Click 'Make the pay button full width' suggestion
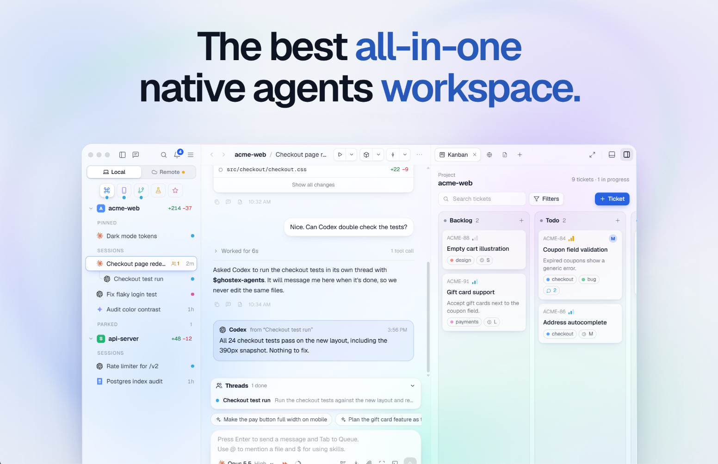The height and width of the screenshot is (464, 718). pyautogui.click(x=271, y=420)
